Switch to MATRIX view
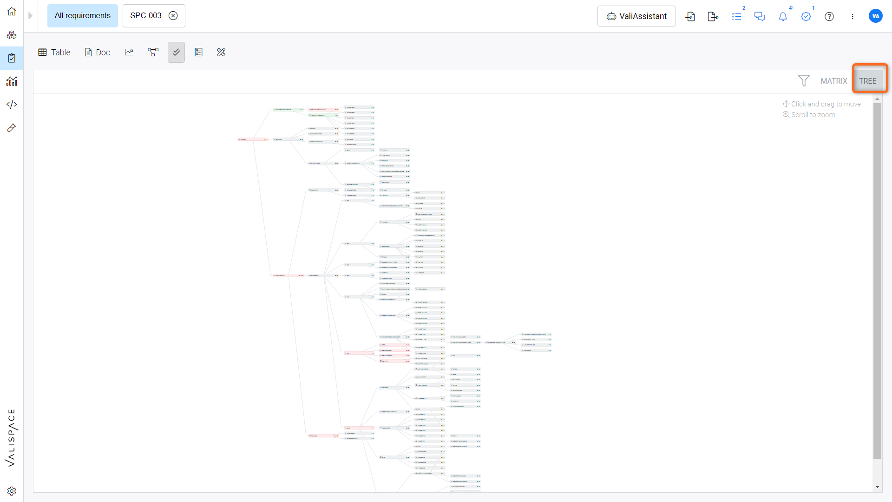 coord(834,81)
